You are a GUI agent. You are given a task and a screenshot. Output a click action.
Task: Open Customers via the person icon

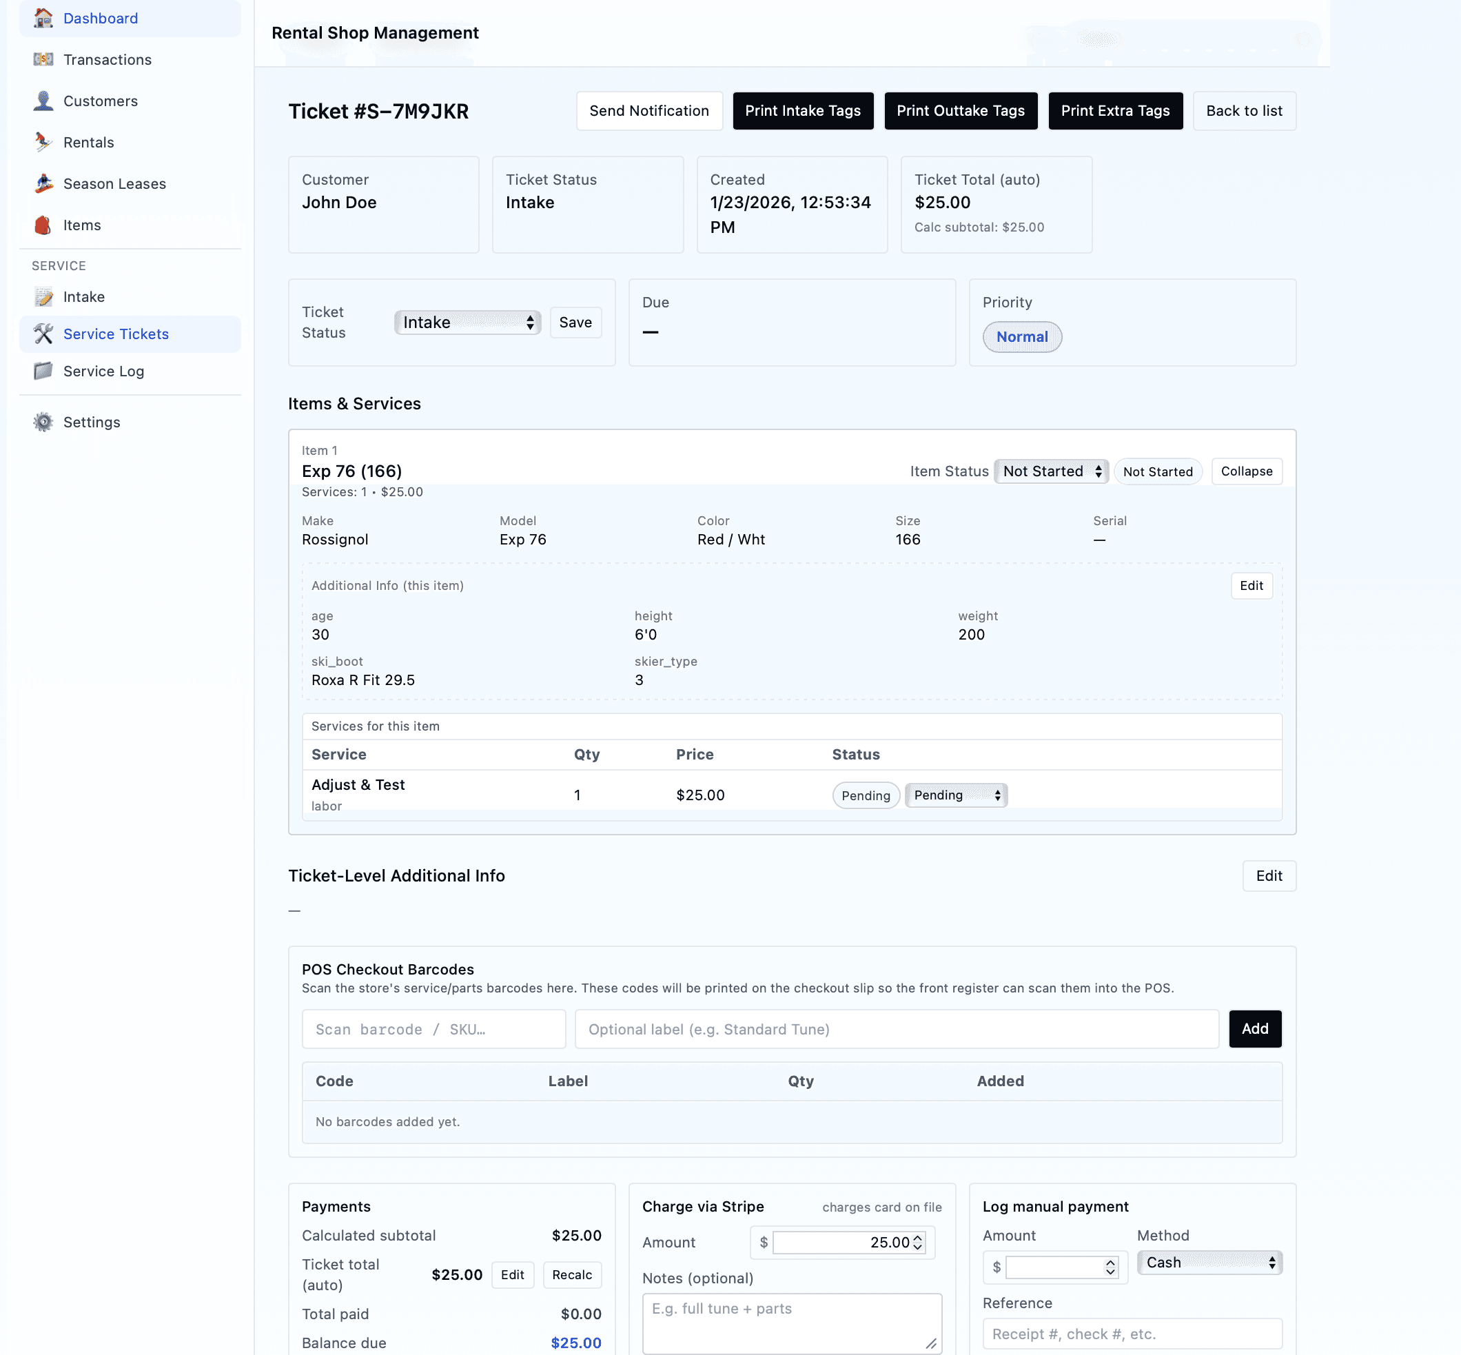tap(43, 101)
